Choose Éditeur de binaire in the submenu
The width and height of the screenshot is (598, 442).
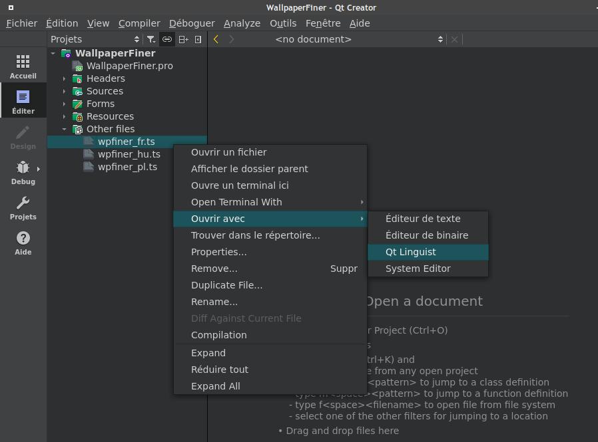pos(428,235)
